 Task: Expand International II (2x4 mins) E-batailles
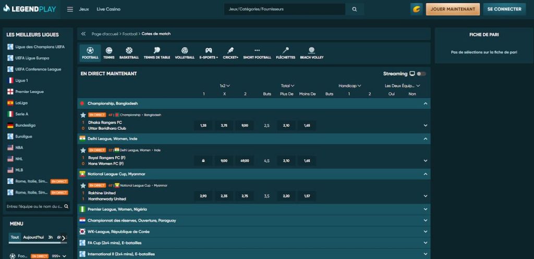click(x=426, y=254)
